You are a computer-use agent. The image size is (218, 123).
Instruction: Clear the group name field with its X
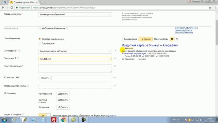[x=110, y=14]
